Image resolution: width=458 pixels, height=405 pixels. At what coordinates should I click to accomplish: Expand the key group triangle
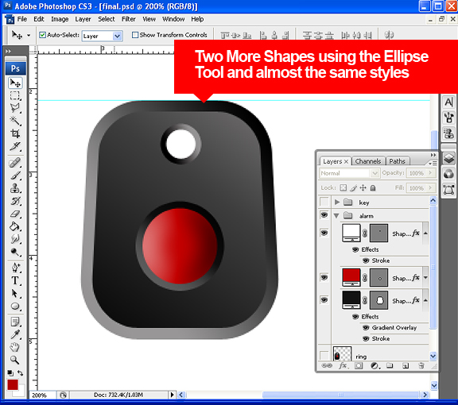pyautogui.click(x=337, y=202)
